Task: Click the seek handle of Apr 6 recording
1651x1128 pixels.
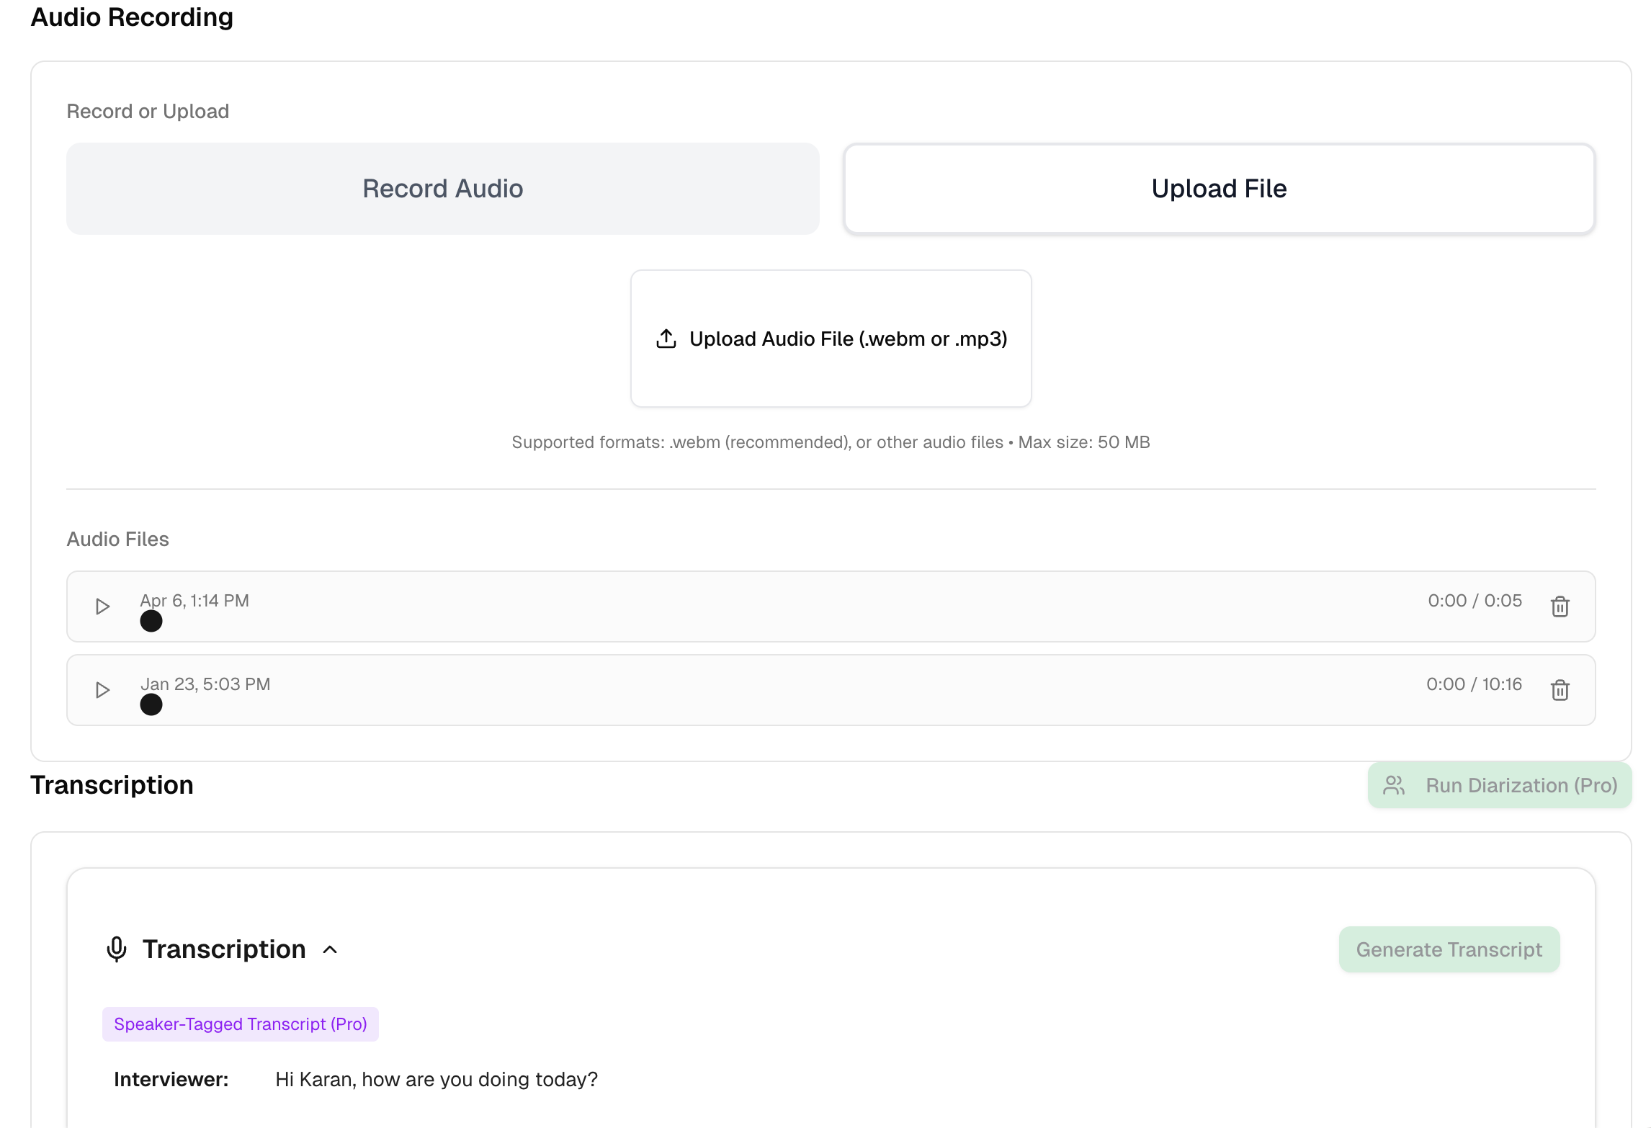Action: (151, 621)
